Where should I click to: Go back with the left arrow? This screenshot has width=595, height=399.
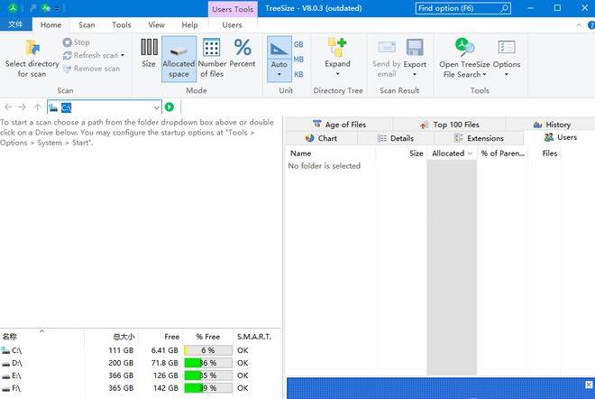(x=8, y=107)
